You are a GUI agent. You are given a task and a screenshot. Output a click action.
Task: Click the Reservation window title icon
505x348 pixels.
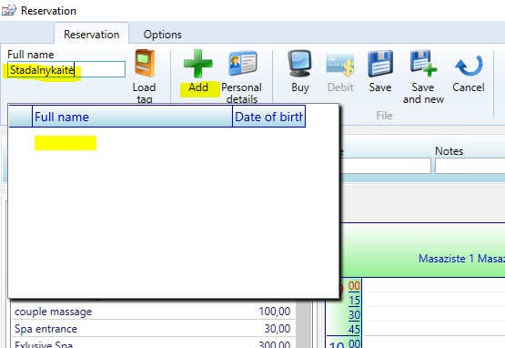tap(9, 10)
